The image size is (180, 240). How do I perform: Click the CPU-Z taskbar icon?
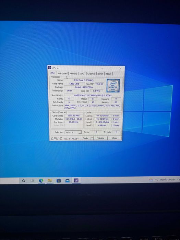(76, 180)
